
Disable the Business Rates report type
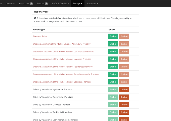click(x=124, y=36)
